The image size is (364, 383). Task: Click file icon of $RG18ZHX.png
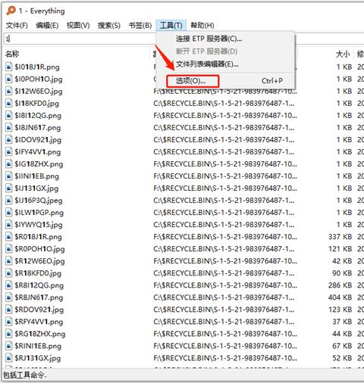pyautogui.click(x=9, y=334)
